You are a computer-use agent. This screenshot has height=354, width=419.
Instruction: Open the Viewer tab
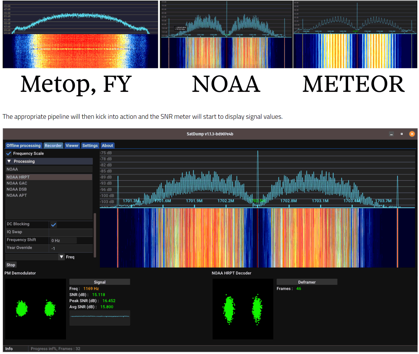tap(72, 145)
